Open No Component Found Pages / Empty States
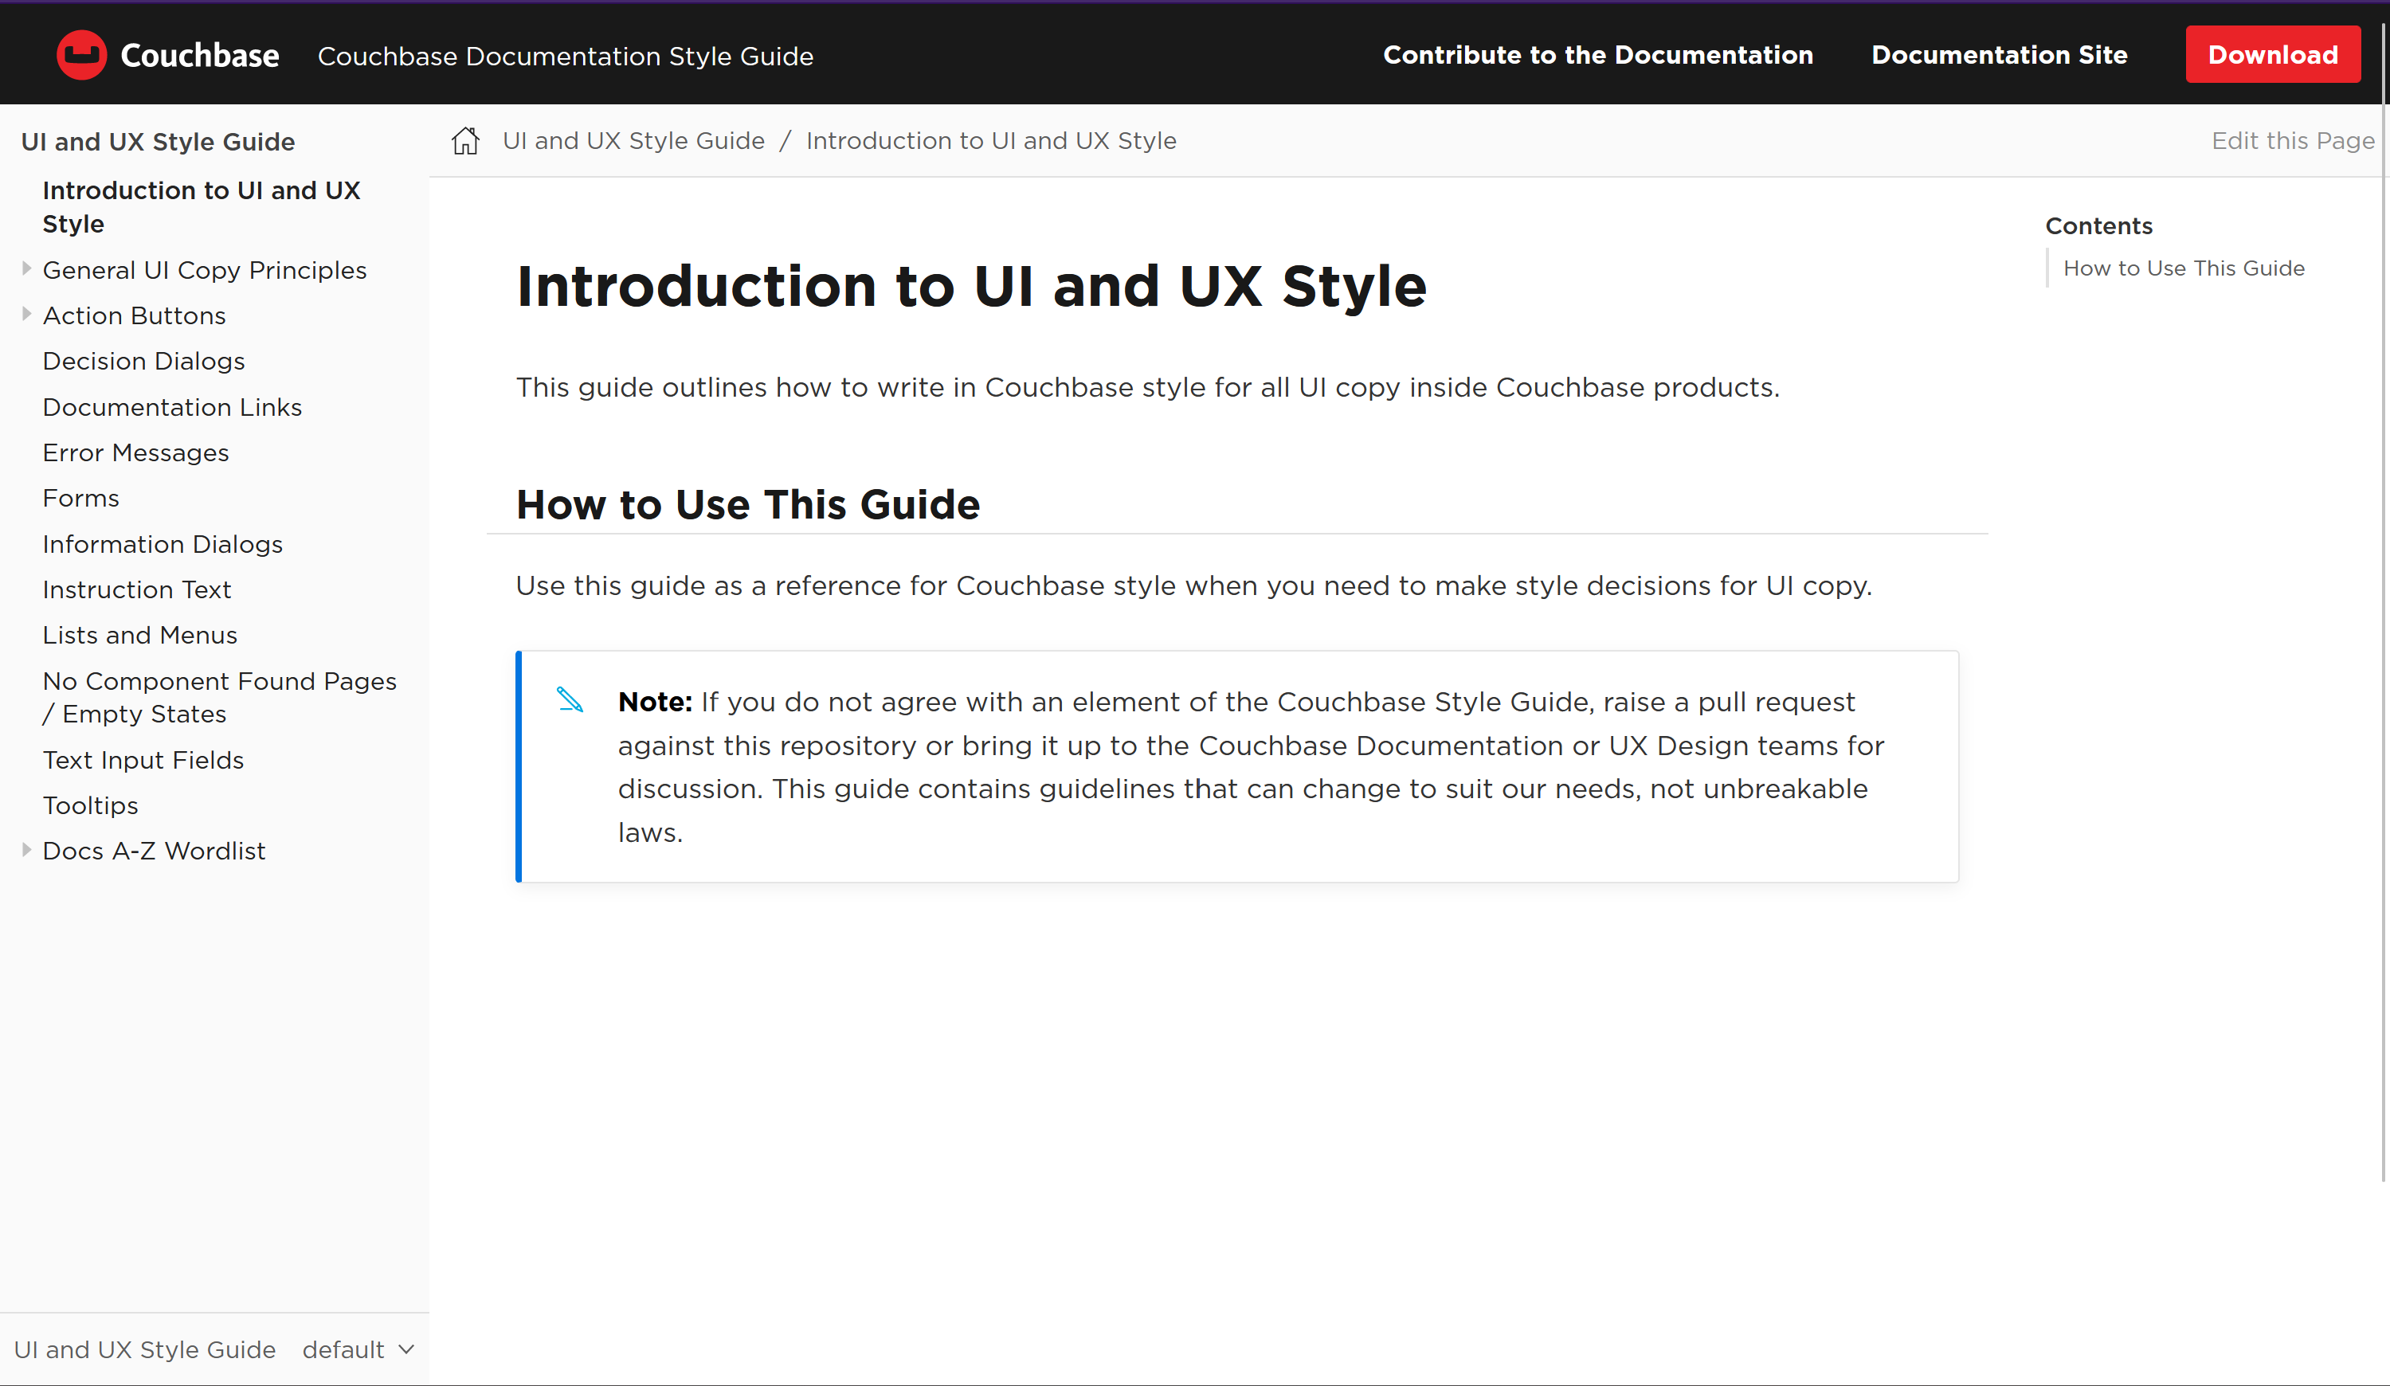The image size is (2390, 1386). click(220, 697)
